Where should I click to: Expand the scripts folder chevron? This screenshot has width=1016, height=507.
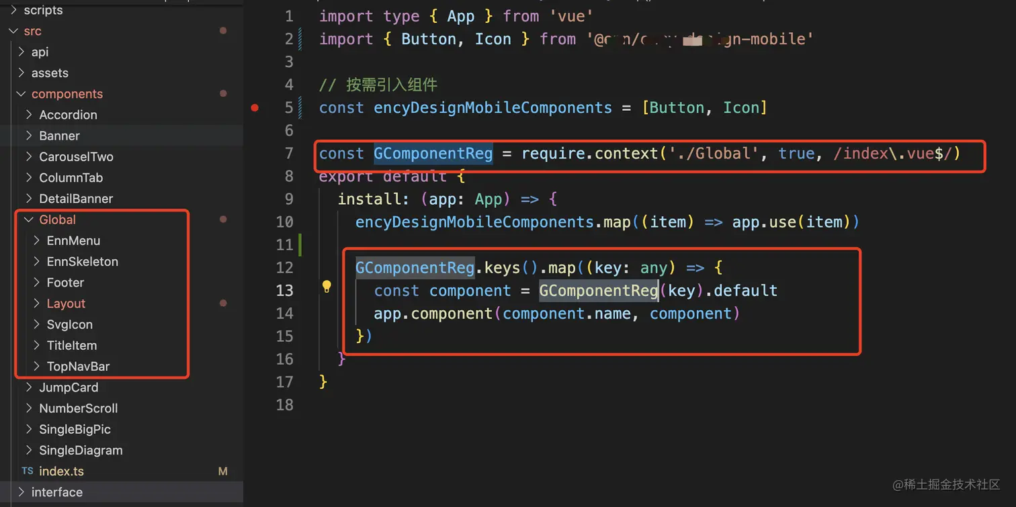(13, 10)
